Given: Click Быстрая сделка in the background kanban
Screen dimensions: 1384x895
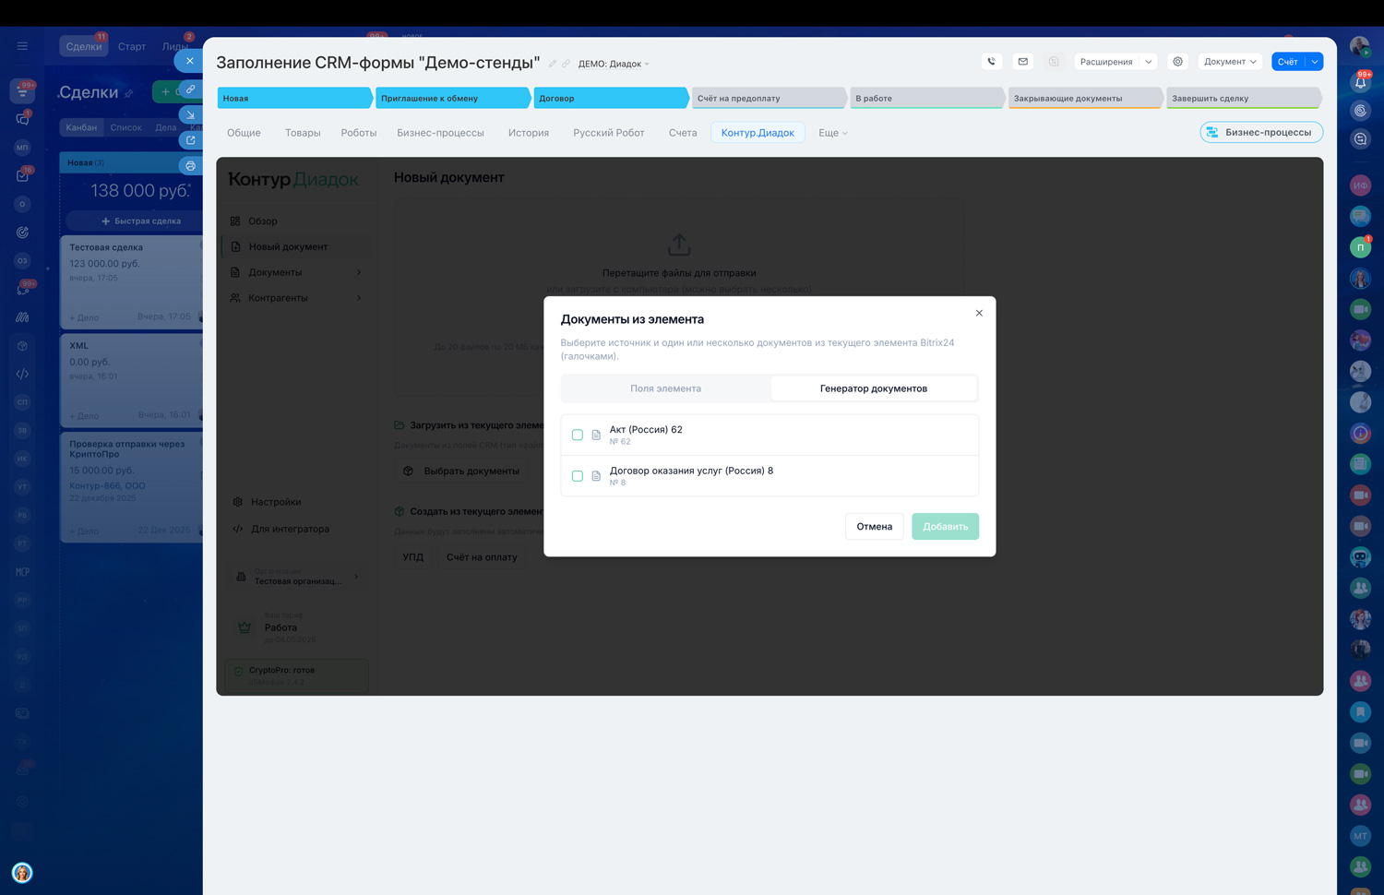Looking at the screenshot, I should tap(141, 221).
